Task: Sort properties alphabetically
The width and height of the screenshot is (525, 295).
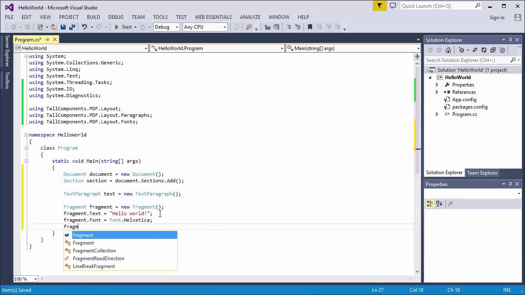Action: pyautogui.click(x=439, y=204)
